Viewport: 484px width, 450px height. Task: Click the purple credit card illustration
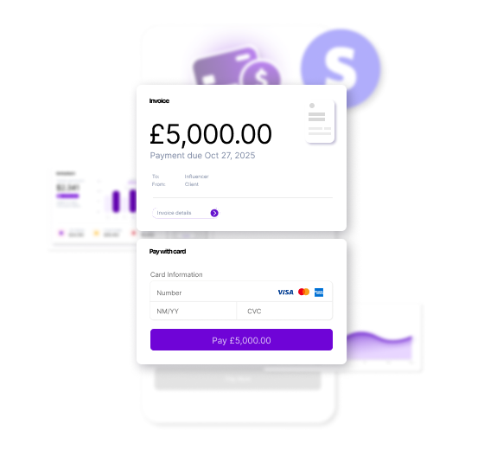tap(226, 67)
